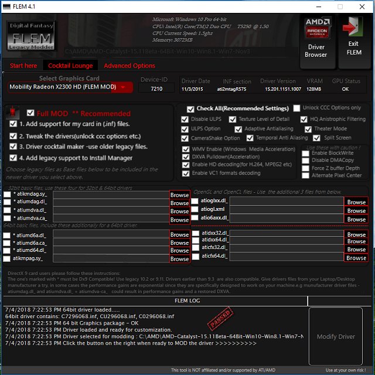The image size is (375, 375).
Task: Toggle Split Screen checkbox
Action: click(316, 138)
